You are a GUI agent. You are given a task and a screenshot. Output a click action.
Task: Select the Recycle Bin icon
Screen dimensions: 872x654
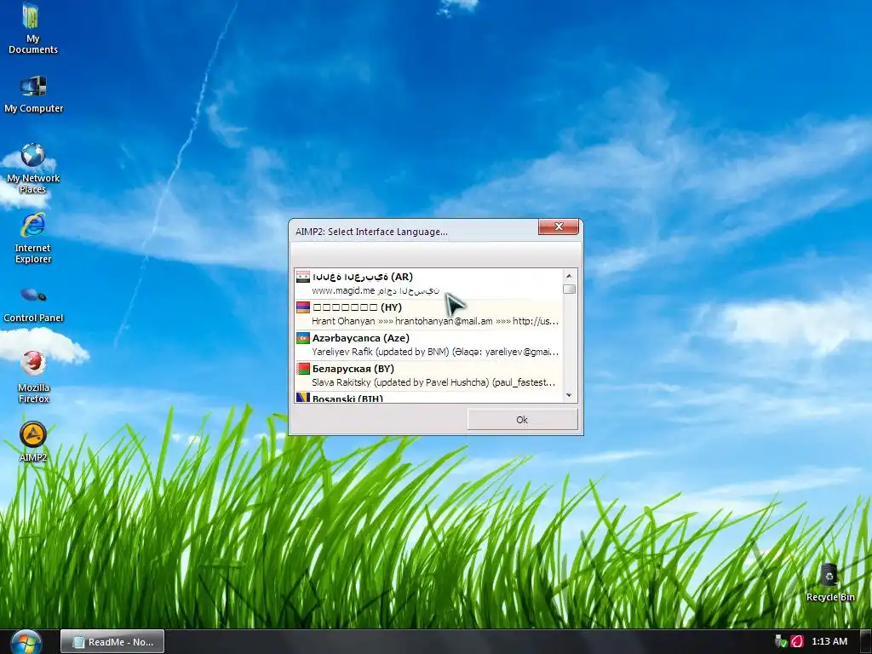[829, 582]
